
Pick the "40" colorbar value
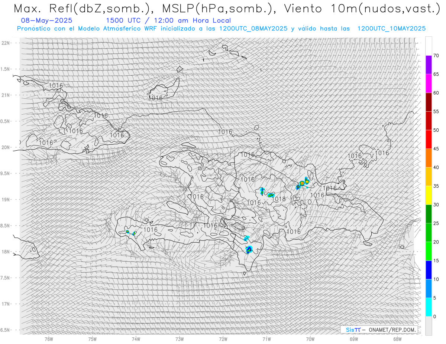436,167
